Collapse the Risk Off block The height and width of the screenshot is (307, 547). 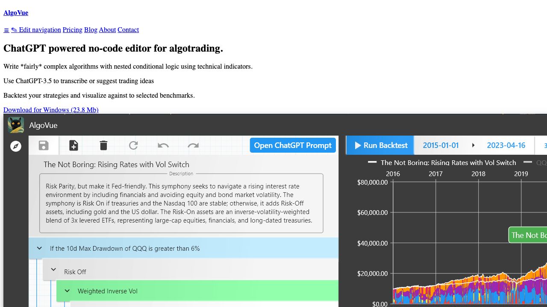click(x=53, y=269)
